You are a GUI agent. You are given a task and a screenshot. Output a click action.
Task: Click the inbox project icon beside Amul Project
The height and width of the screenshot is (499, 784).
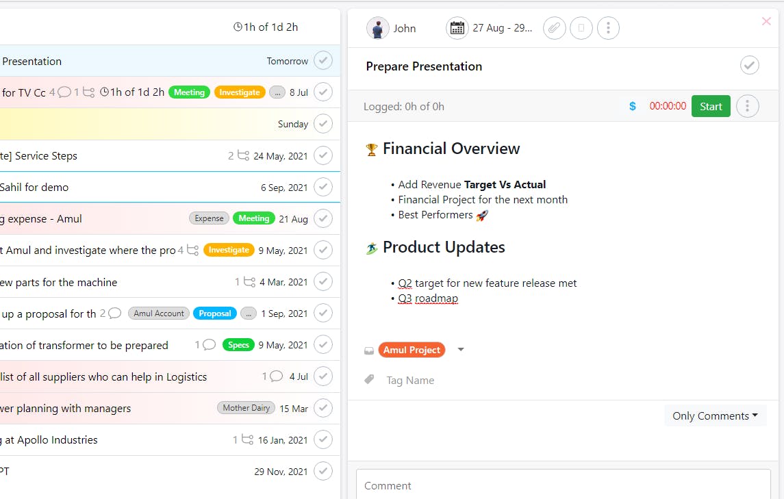click(x=369, y=350)
